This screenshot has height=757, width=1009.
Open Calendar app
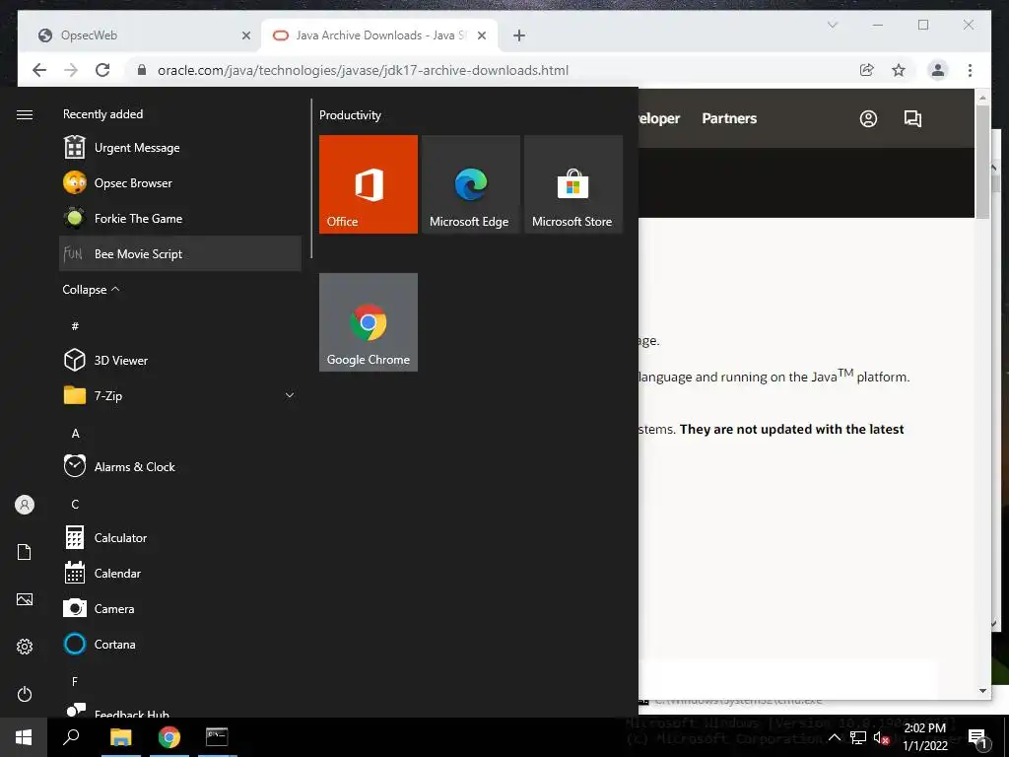(180, 573)
